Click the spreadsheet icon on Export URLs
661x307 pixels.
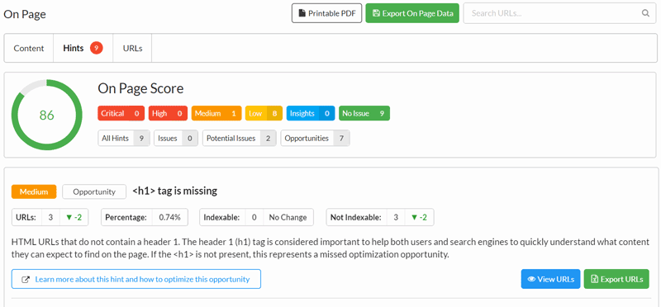point(595,279)
